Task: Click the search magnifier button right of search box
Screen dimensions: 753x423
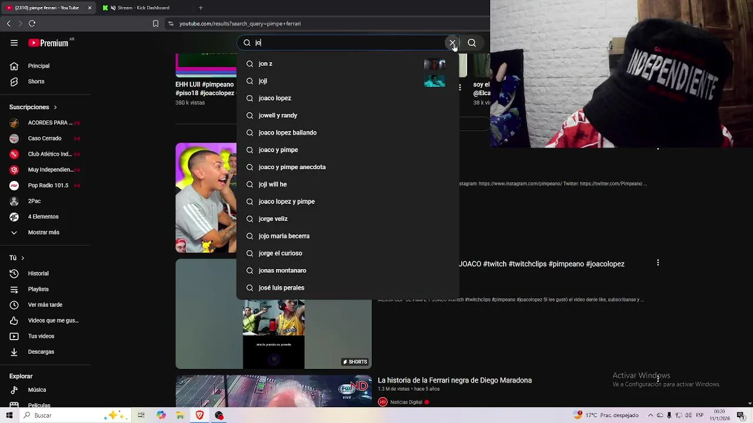Action: (472, 43)
